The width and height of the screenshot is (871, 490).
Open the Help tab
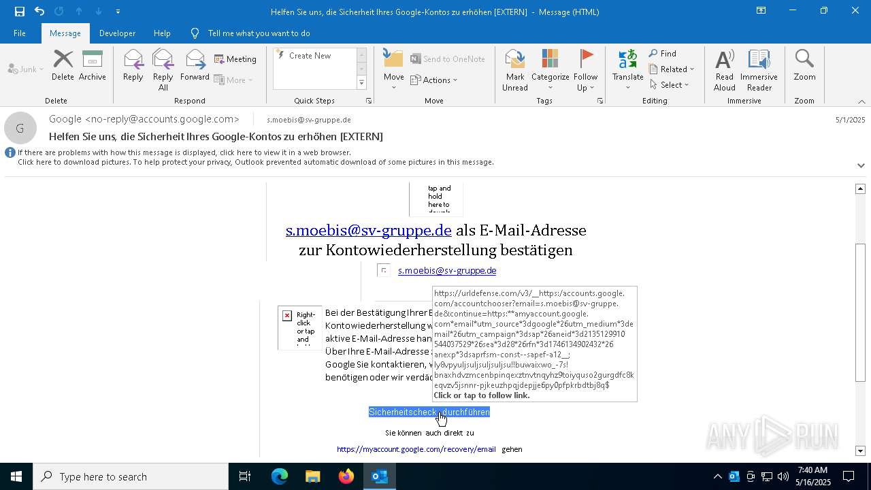pyautogui.click(x=162, y=33)
